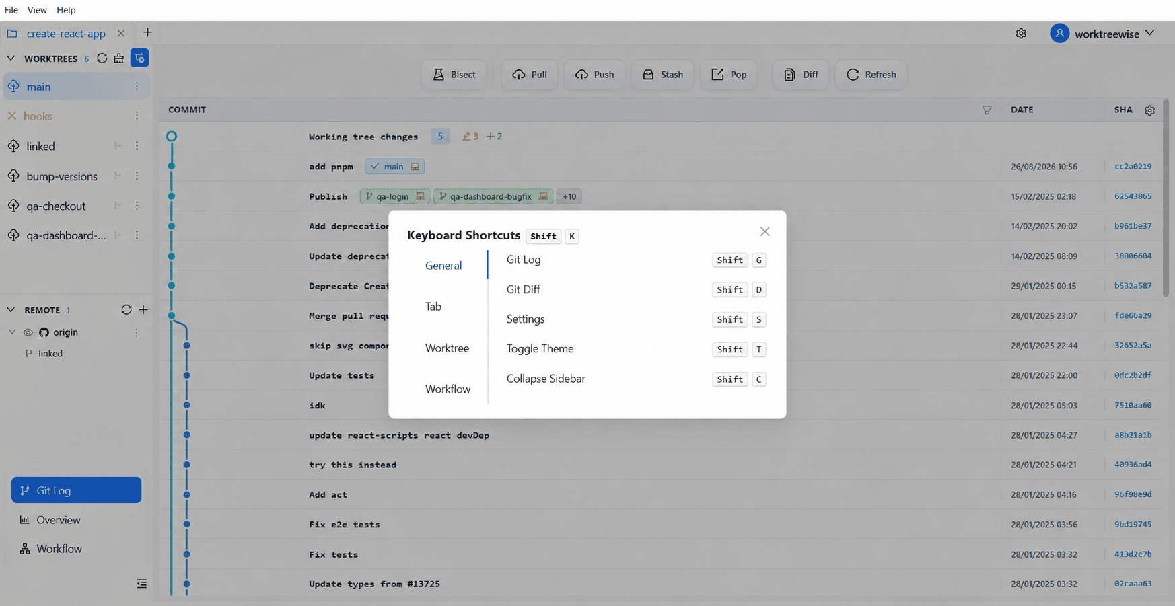Click the prune worktrees icon next to refresh
1175x606 pixels.
[119, 59]
